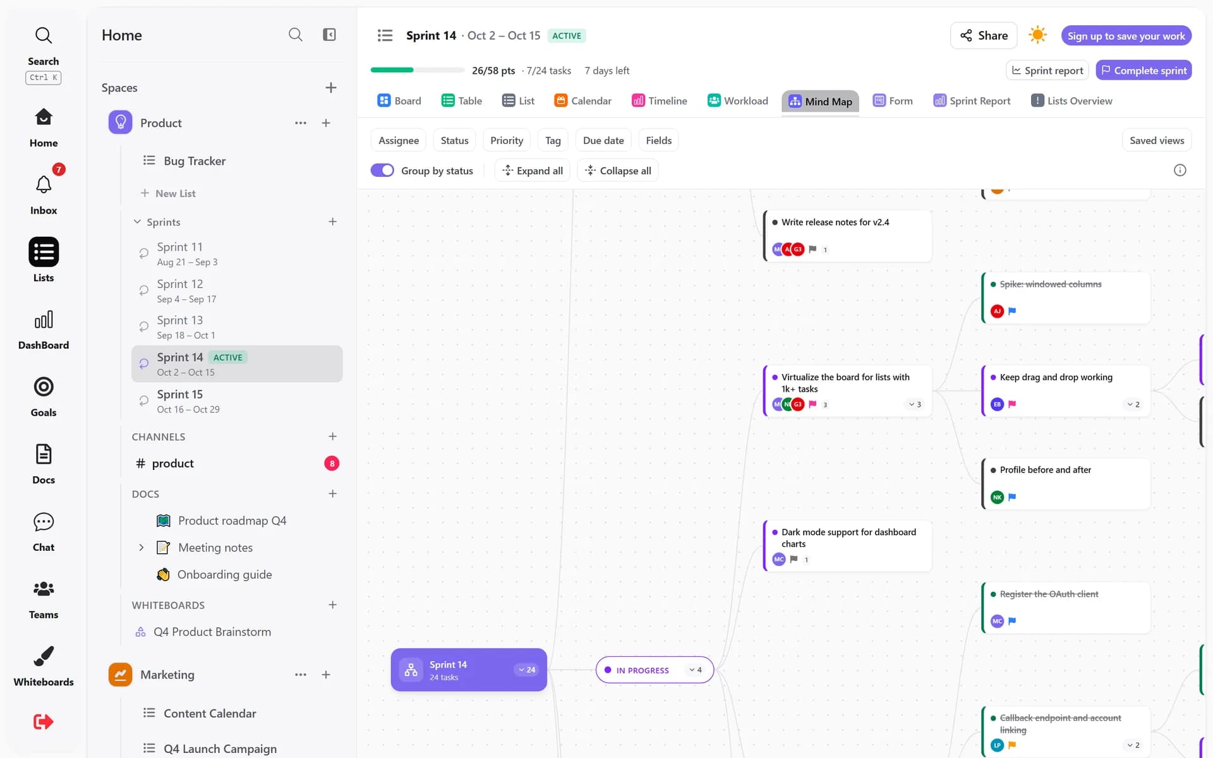Expand Meeting notes doc
Screen dimensions: 1213x758
click(x=142, y=548)
